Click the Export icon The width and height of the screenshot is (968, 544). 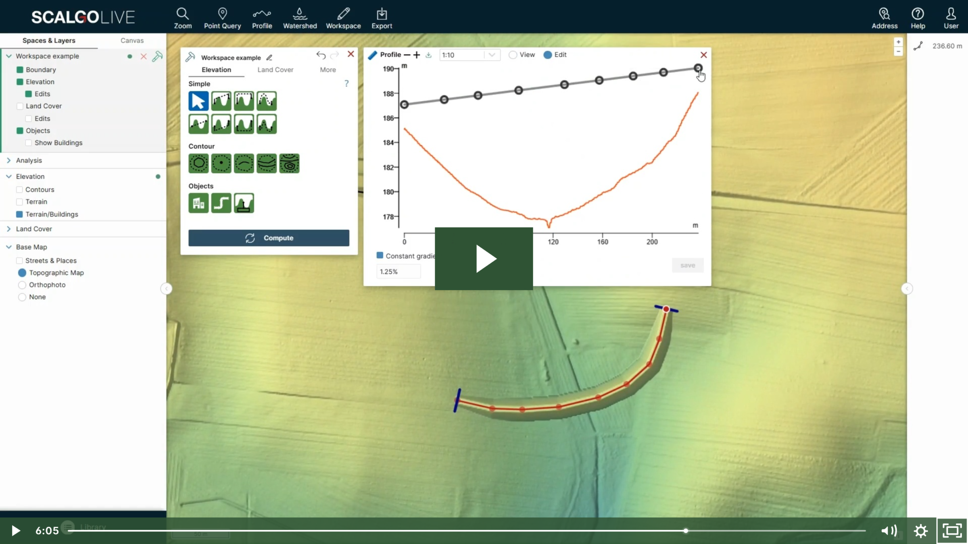point(382,19)
